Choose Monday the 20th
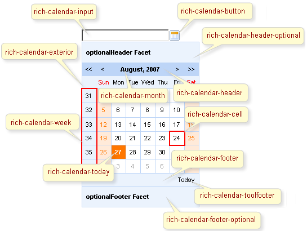307x231 pixels. (118, 138)
